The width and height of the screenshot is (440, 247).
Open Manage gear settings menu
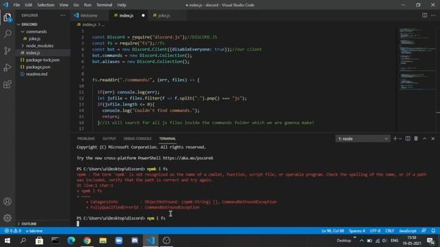point(8,218)
